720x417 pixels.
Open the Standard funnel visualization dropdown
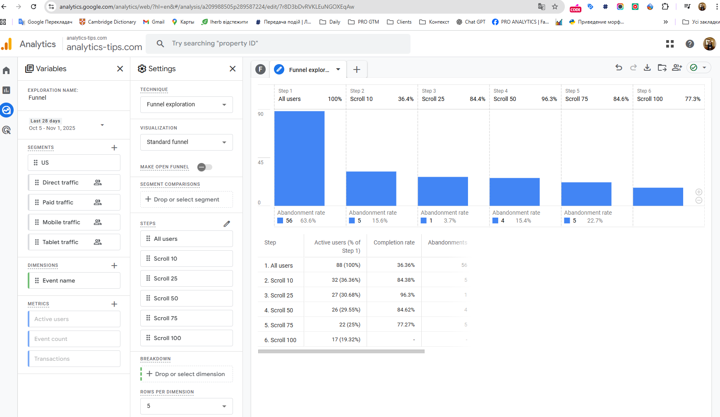point(187,142)
